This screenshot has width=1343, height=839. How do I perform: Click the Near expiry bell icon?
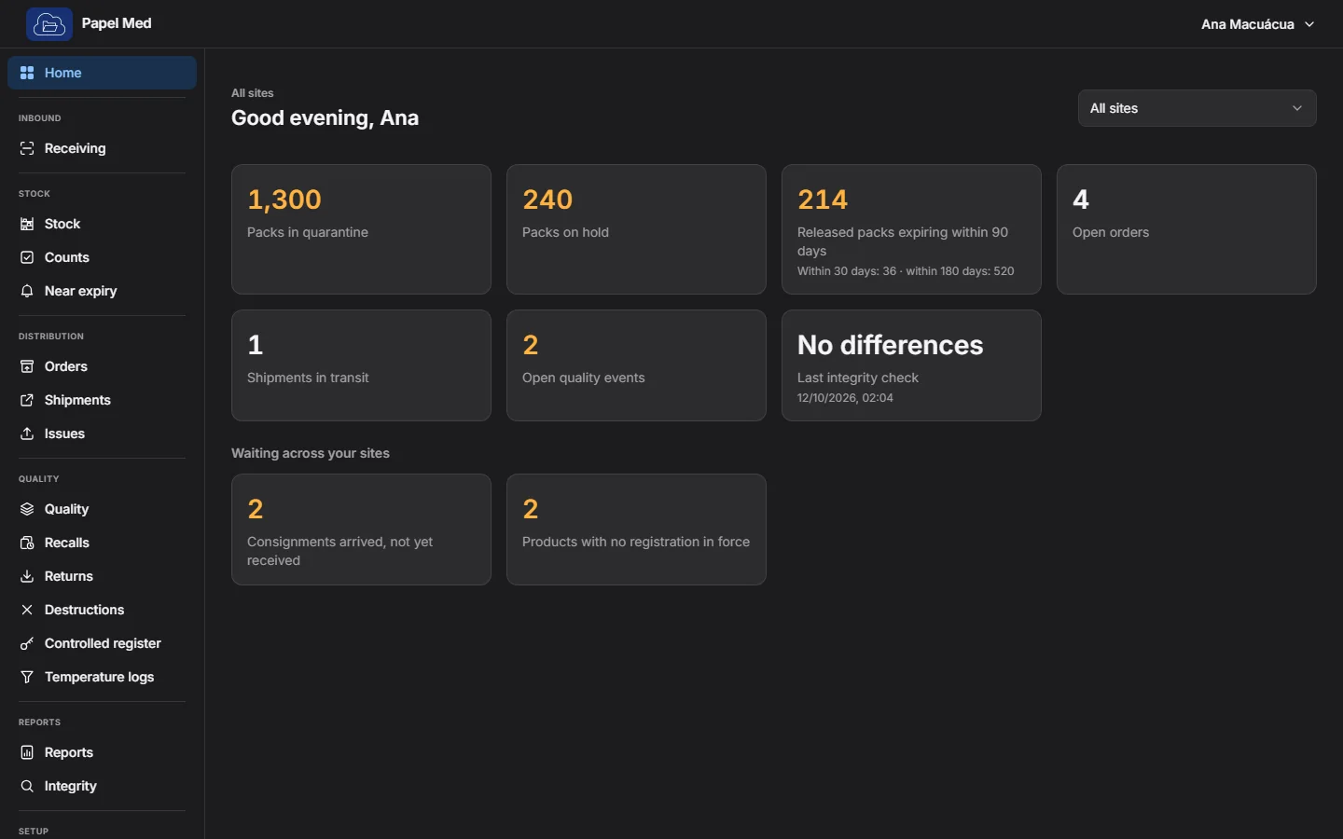pos(27,291)
